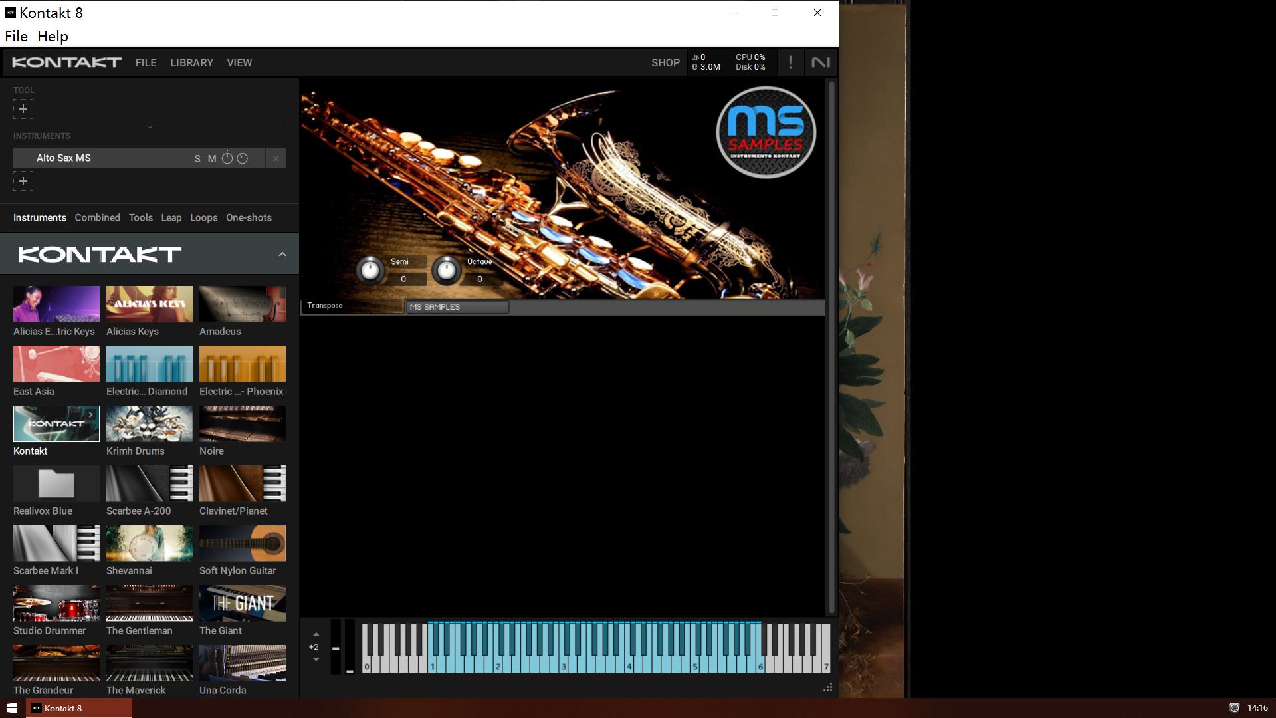
Task: Select the MS SAMPLES tab
Action: pyautogui.click(x=457, y=307)
